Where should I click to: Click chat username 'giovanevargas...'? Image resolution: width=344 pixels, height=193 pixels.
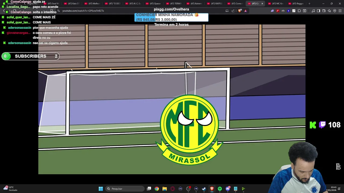19,33
